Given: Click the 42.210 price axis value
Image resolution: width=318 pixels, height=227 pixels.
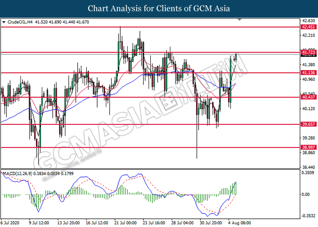Looking at the screenshot, I should (308, 35).
